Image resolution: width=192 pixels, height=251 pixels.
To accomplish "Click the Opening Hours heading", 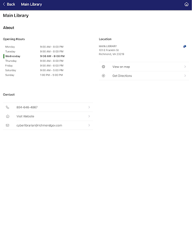I will [14, 39].
